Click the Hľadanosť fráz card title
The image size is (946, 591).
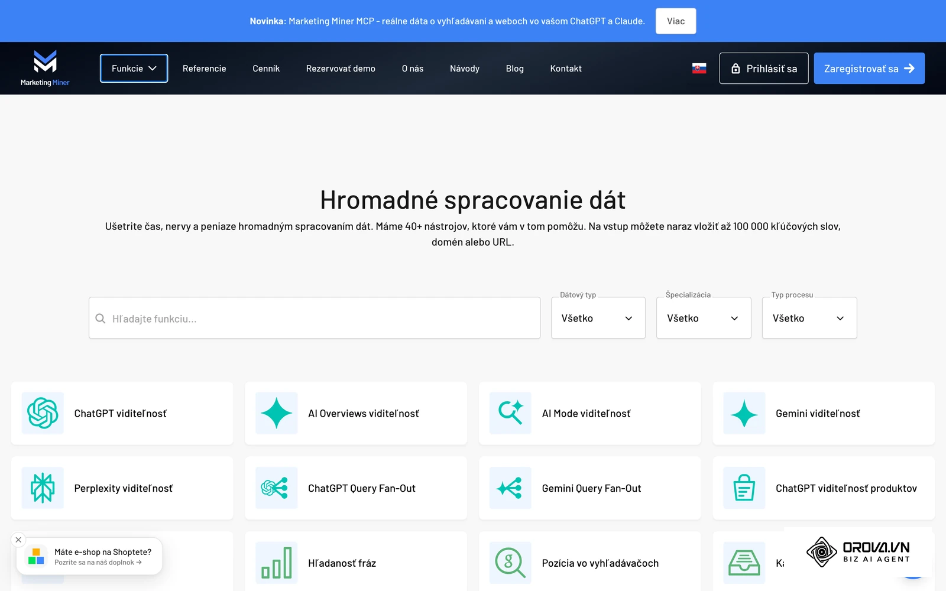(x=342, y=563)
